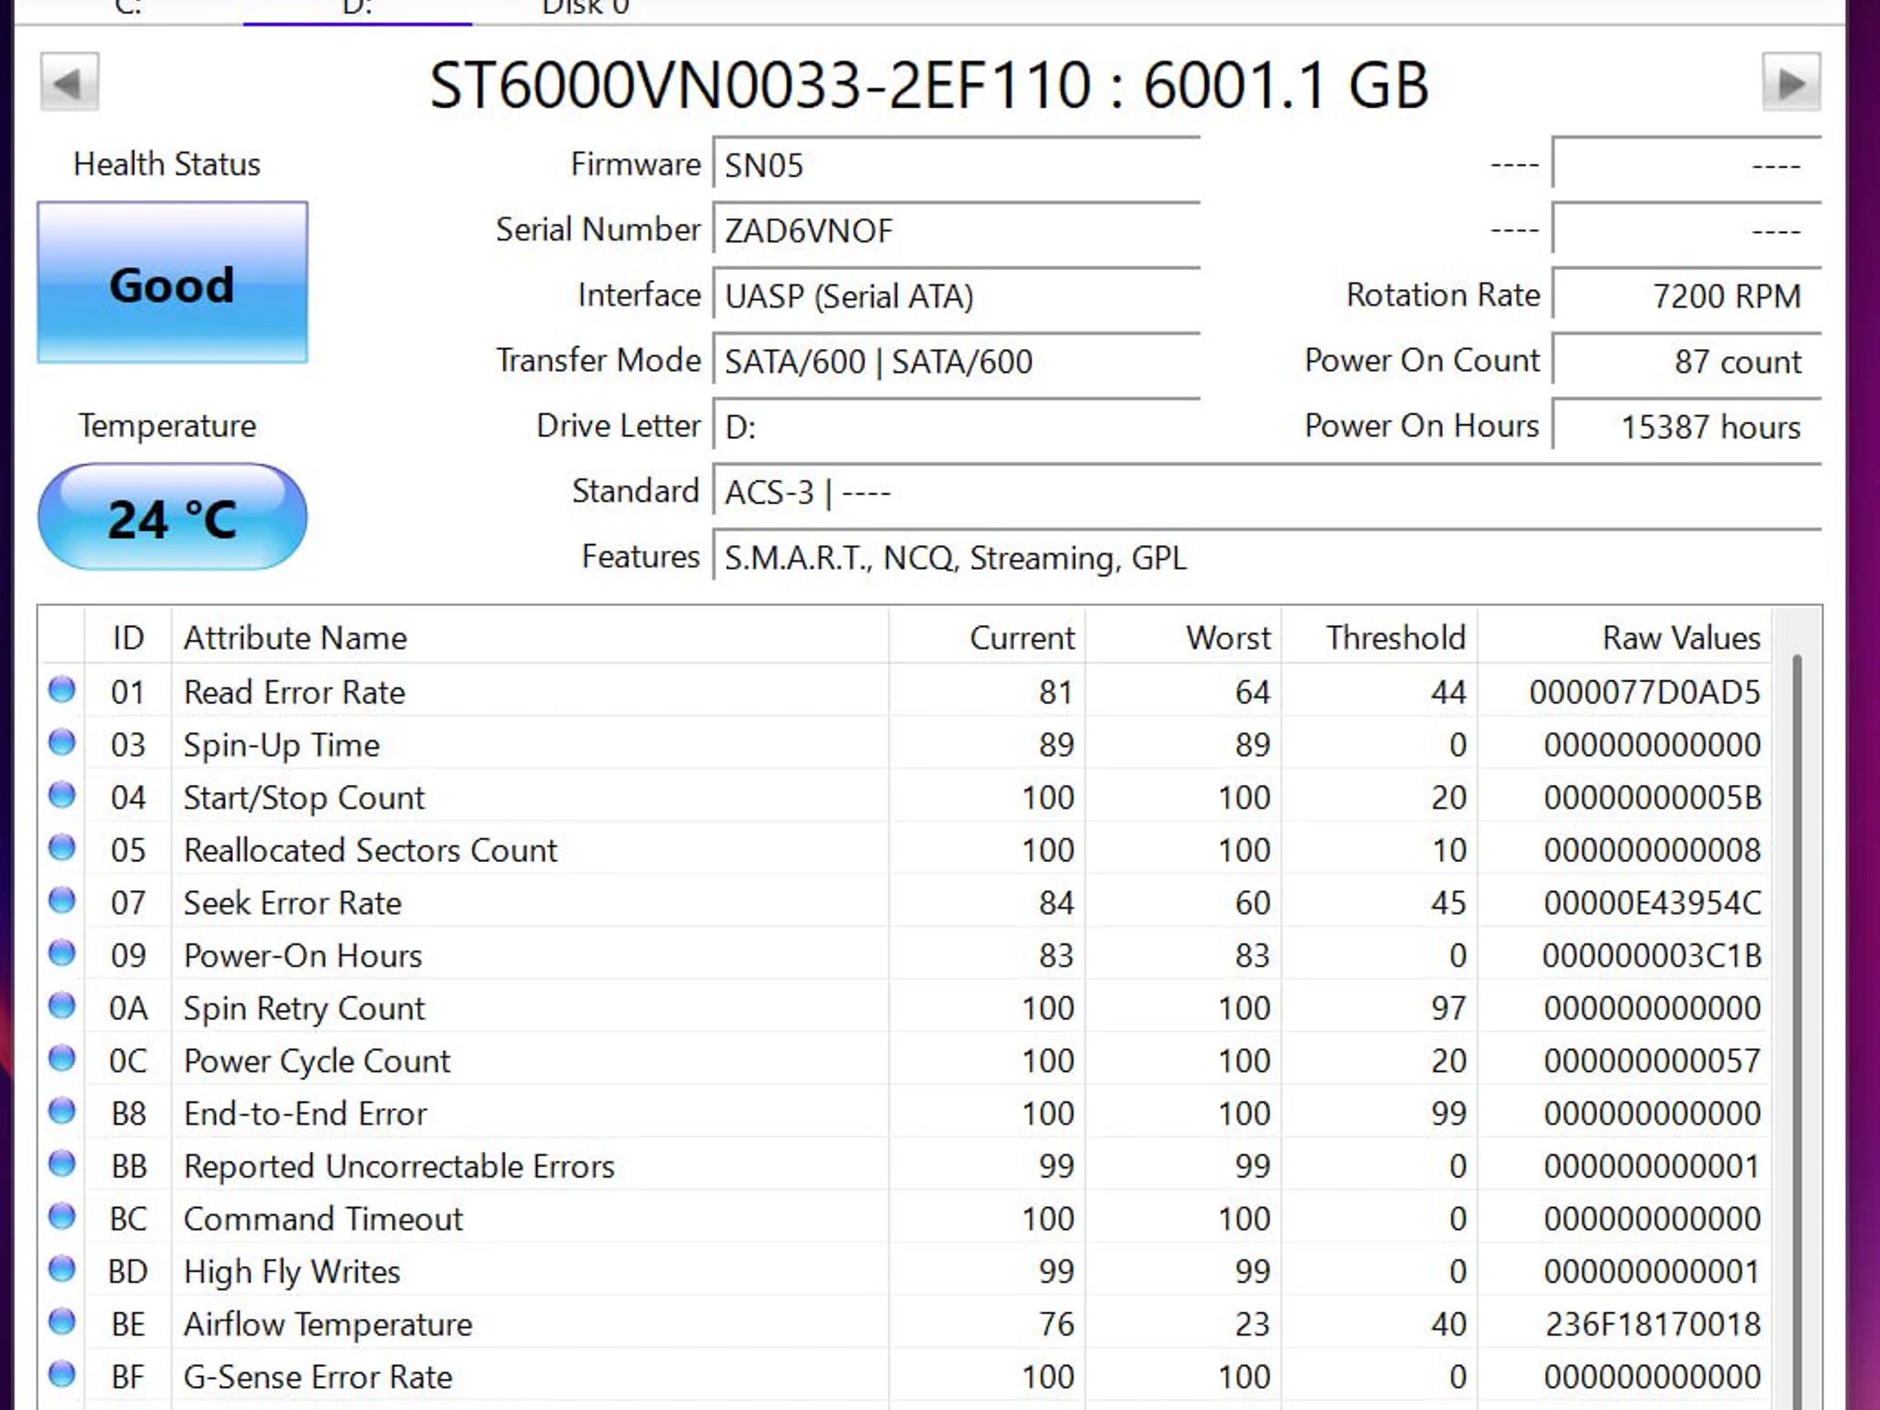This screenshot has height=1410, width=1880.
Task: Click the status dot for Power-On Hours
Action: click(x=62, y=953)
